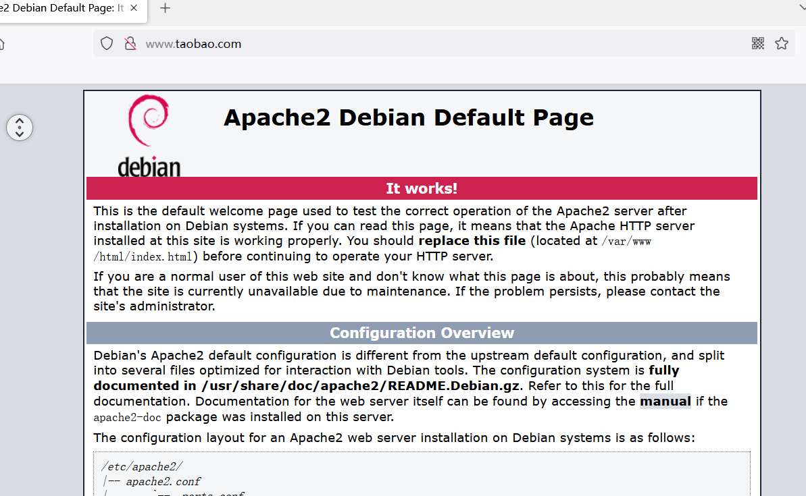Click the tracking protection shield icon
Viewport: 806px width, 496px height.
point(106,44)
